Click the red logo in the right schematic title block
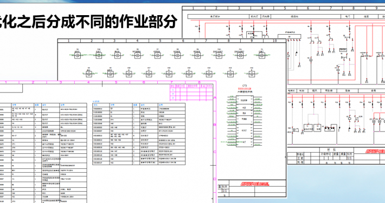The height and width of the screenshot is (203, 385). click(x=375, y=151)
